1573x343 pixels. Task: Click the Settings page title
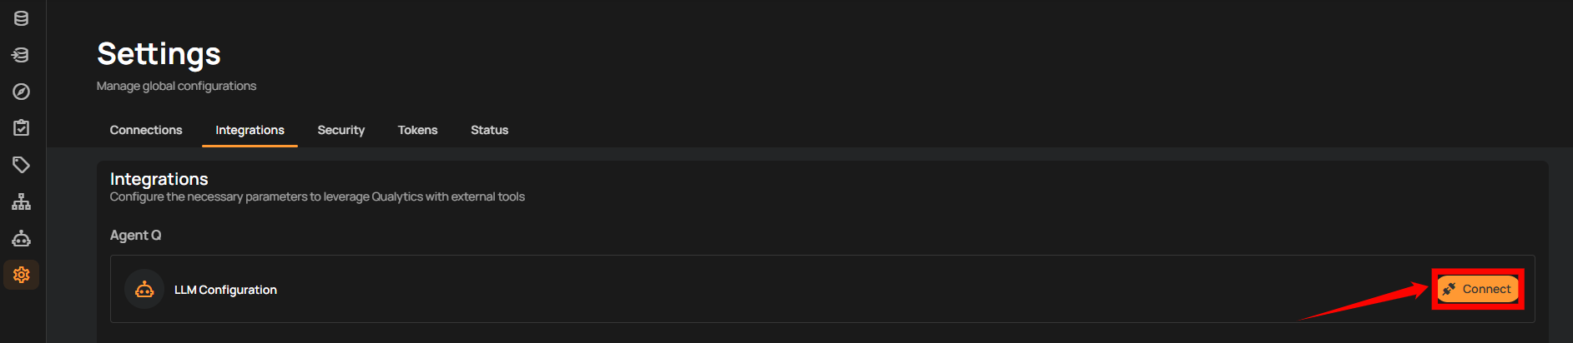[159, 54]
